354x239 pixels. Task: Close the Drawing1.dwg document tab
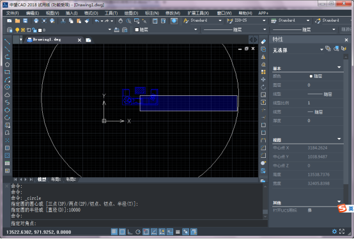[79, 40]
